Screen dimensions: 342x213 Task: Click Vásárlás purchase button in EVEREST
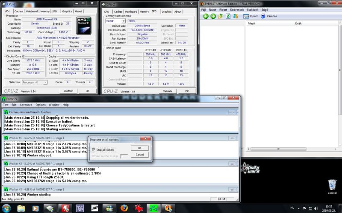pyautogui.click(x=269, y=16)
